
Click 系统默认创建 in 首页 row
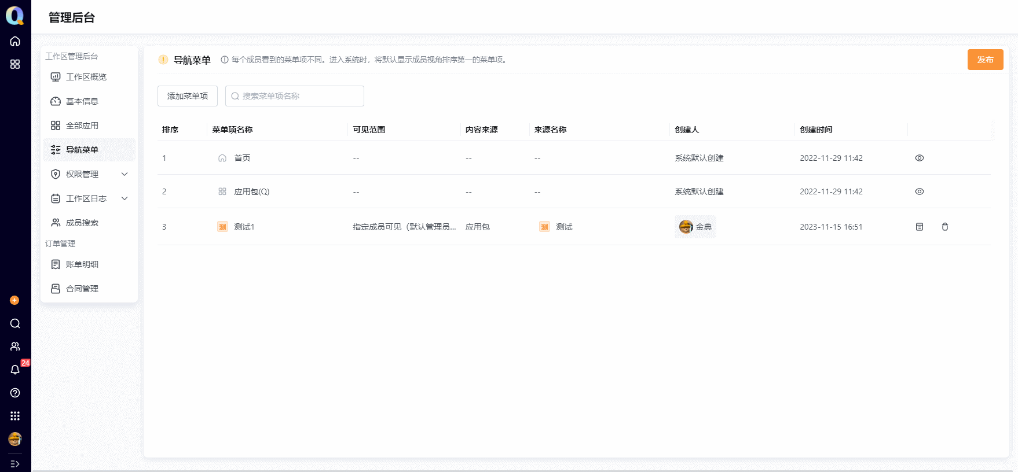coord(699,158)
